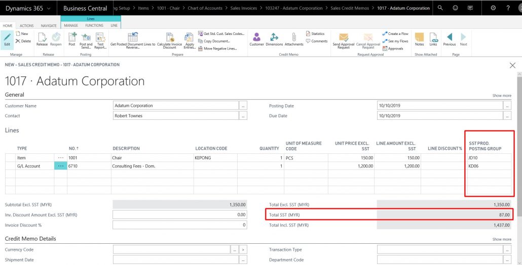Go to Chart of Accounts breadcrumb

[205, 8]
